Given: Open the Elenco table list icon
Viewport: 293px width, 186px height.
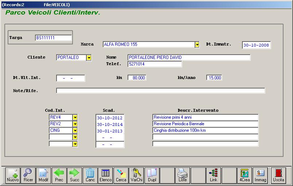Looking at the screenshot, I should (106, 175).
